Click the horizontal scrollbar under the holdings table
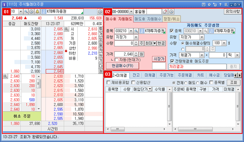Viewport: 244px width, 142px height. tap(135, 129)
